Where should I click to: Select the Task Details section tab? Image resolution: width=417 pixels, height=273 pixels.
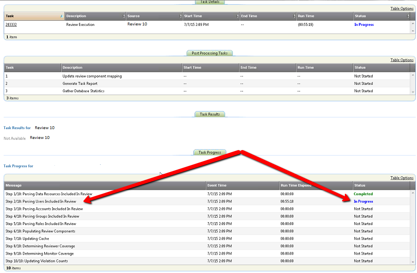pyautogui.click(x=210, y=2)
